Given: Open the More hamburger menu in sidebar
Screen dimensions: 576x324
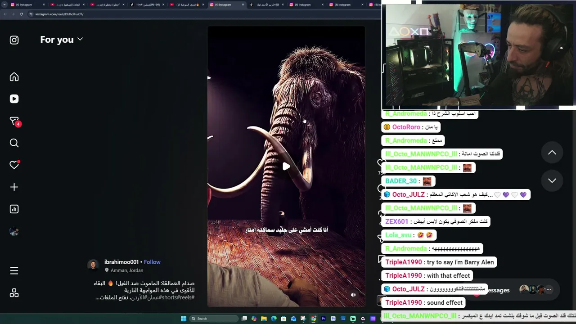Looking at the screenshot, I should pos(14,271).
